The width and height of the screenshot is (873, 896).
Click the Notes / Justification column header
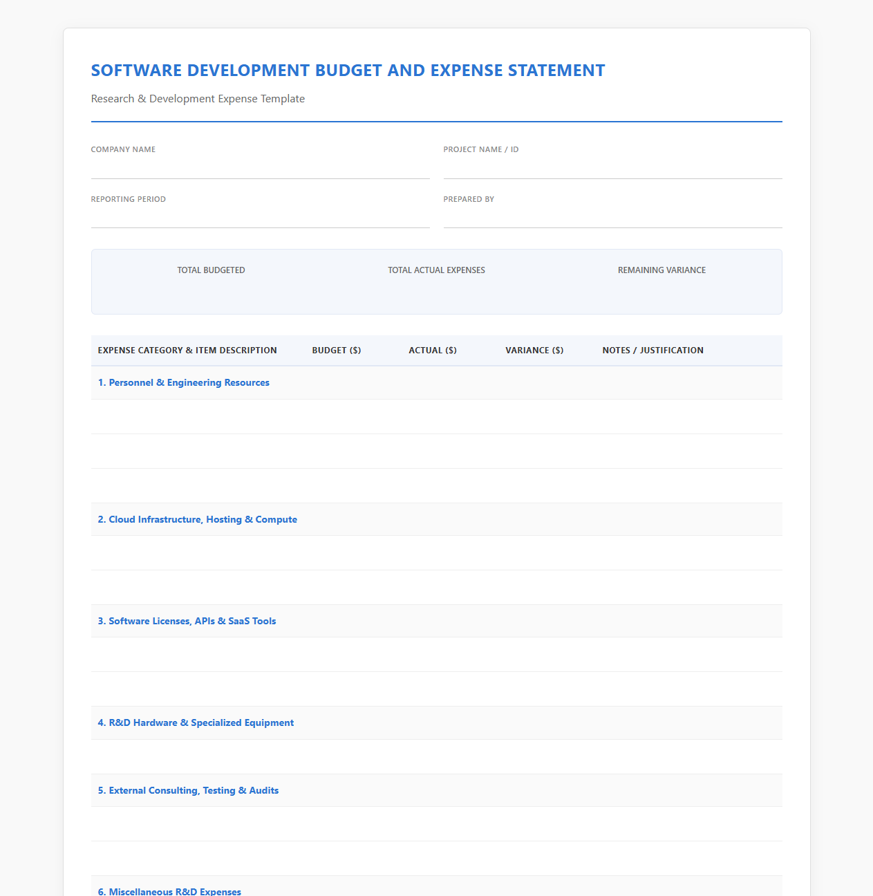(x=653, y=351)
